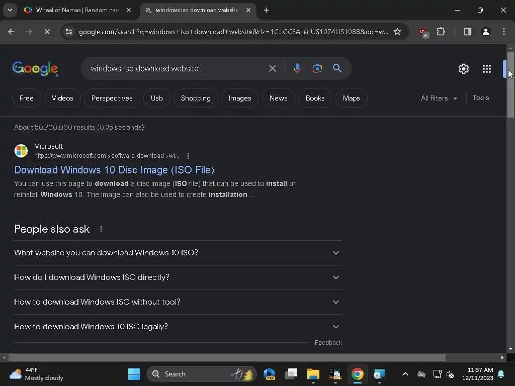Close the Wheel of Names tab

[129, 10]
